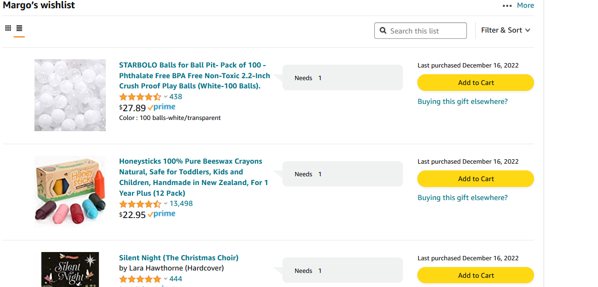Open the white ball pit balls thumbnail
Viewport: 598px width, 287px height.
pyautogui.click(x=70, y=95)
